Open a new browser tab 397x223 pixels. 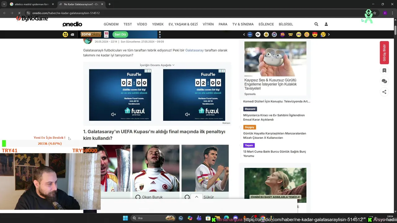click(x=109, y=4)
